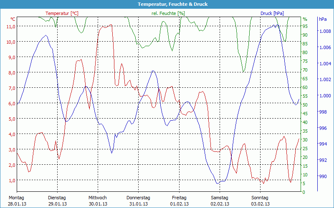
Task: Select the red 'Temperatur [°C]' legend label
Action: tap(62, 13)
